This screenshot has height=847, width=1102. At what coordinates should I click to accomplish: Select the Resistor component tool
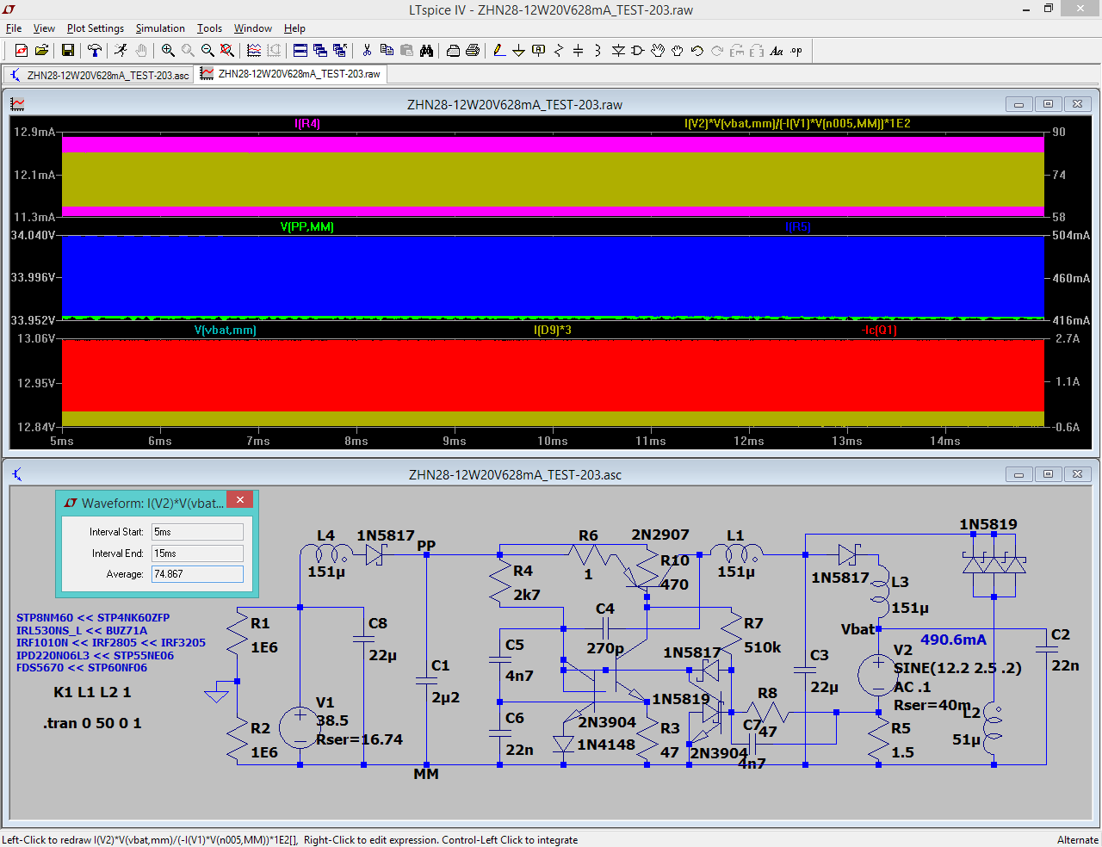point(559,51)
